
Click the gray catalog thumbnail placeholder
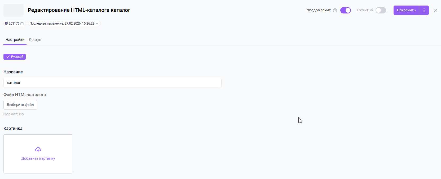[14, 10]
